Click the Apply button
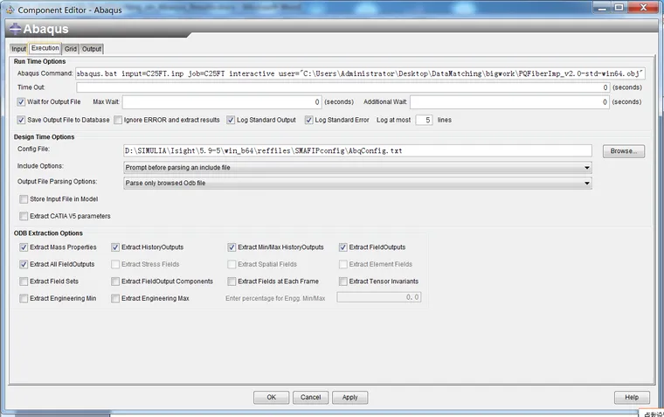 pos(349,398)
